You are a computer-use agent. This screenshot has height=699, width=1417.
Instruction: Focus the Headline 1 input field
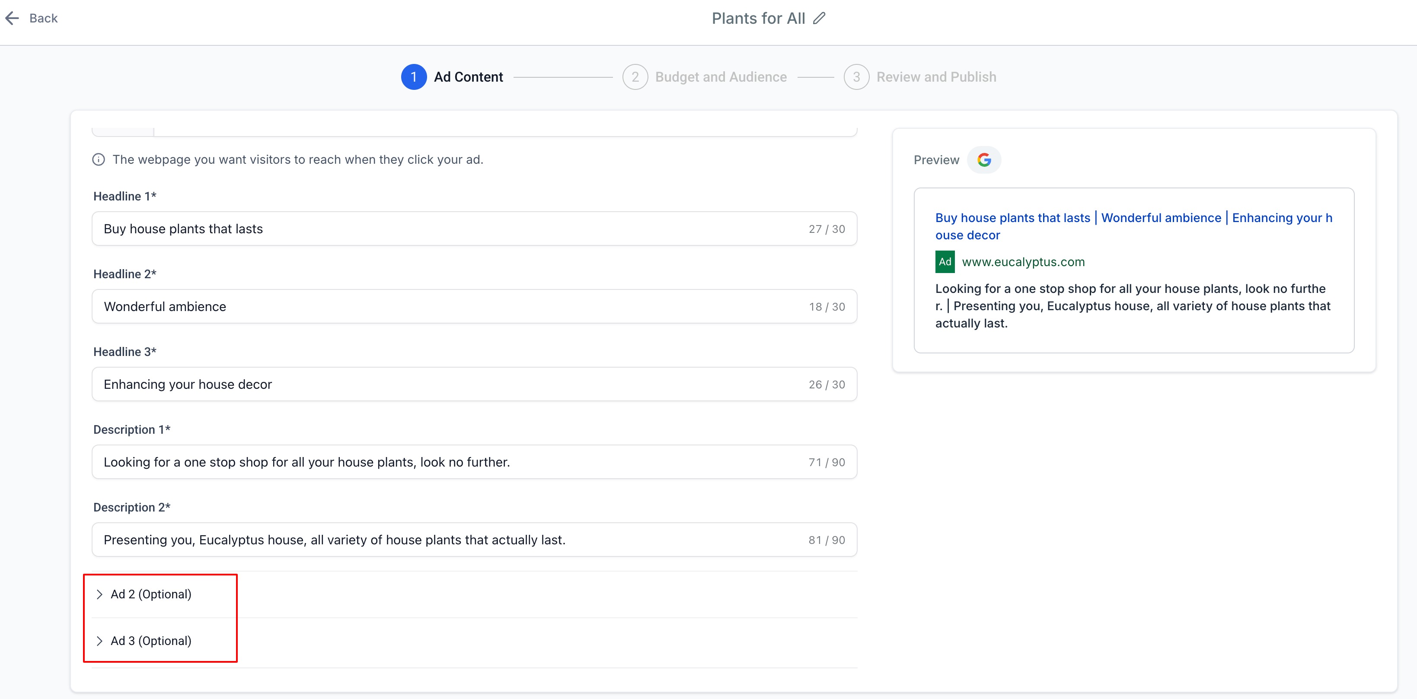(474, 229)
